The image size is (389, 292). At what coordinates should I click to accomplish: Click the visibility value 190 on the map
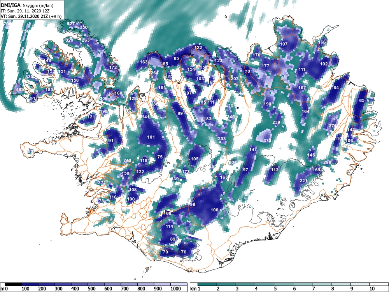pyautogui.click(x=268, y=104)
